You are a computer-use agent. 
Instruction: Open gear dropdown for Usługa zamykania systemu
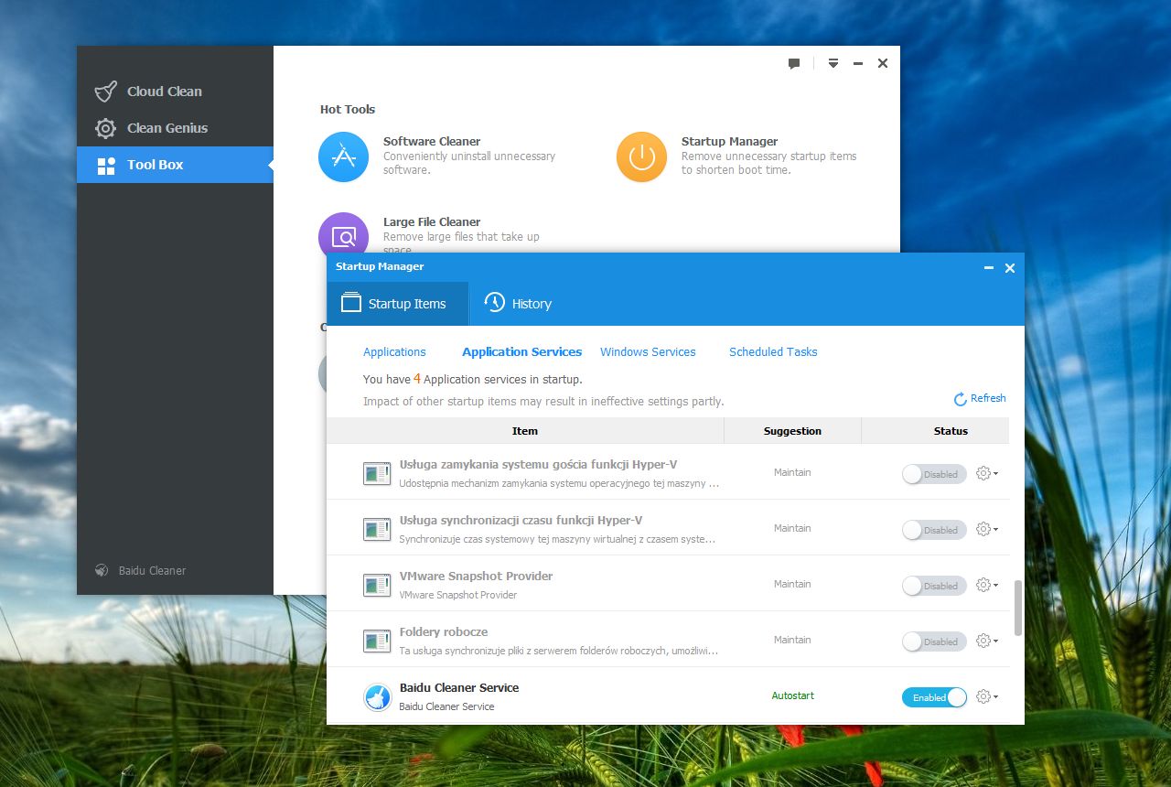pyautogui.click(x=986, y=473)
